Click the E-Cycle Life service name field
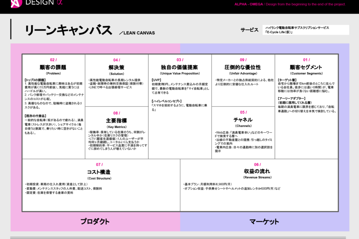 305,30
